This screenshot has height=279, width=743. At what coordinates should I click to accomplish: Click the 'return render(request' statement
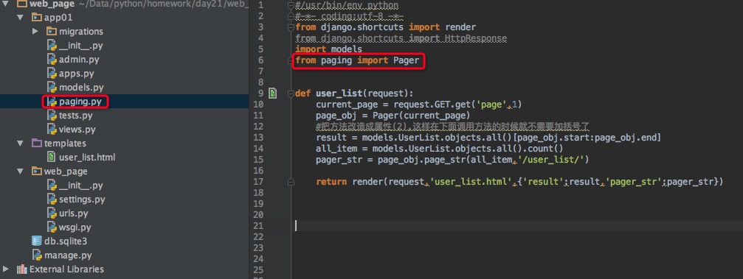tap(519, 182)
